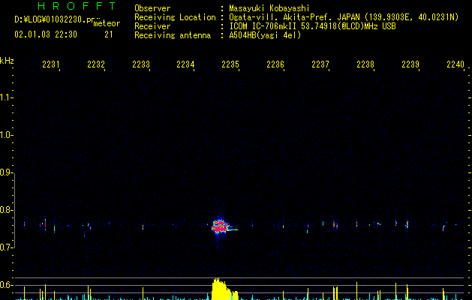
Task: Click the kHz axis unit label
Action: 7,61
